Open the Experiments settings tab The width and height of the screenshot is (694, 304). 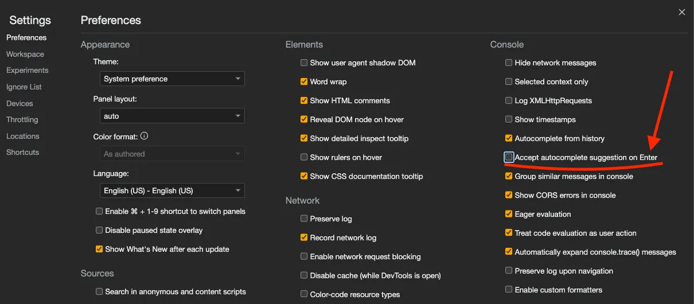click(x=28, y=71)
